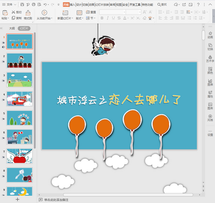Click the New Slide (新建幻灯片) icon
215x203 pixels.
tap(65, 12)
